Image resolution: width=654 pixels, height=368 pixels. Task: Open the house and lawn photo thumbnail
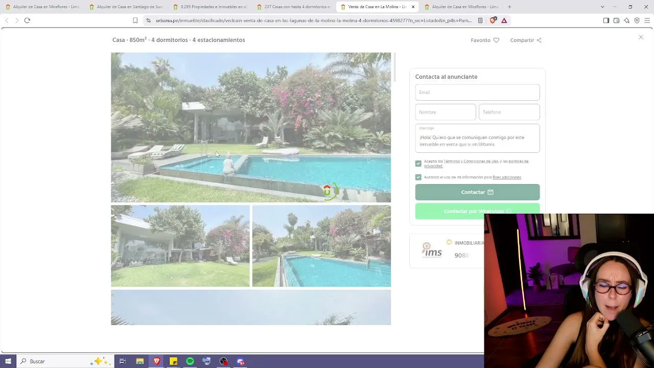[x=180, y=246]
